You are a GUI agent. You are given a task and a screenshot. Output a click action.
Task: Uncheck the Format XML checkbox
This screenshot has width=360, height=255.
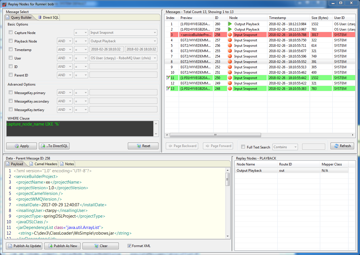(130, 246)
